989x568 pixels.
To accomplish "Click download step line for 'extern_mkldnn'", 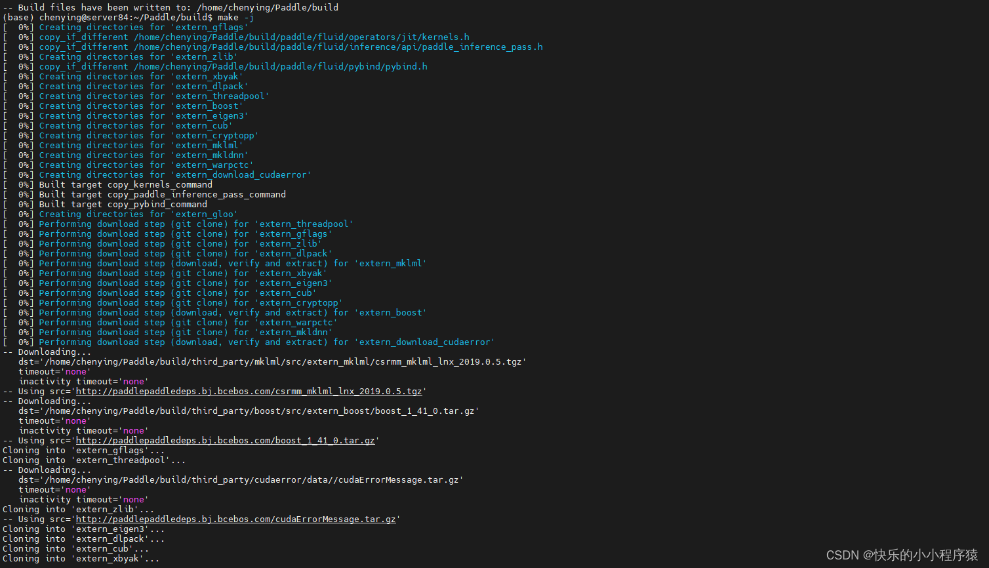I will click(168, 332).
